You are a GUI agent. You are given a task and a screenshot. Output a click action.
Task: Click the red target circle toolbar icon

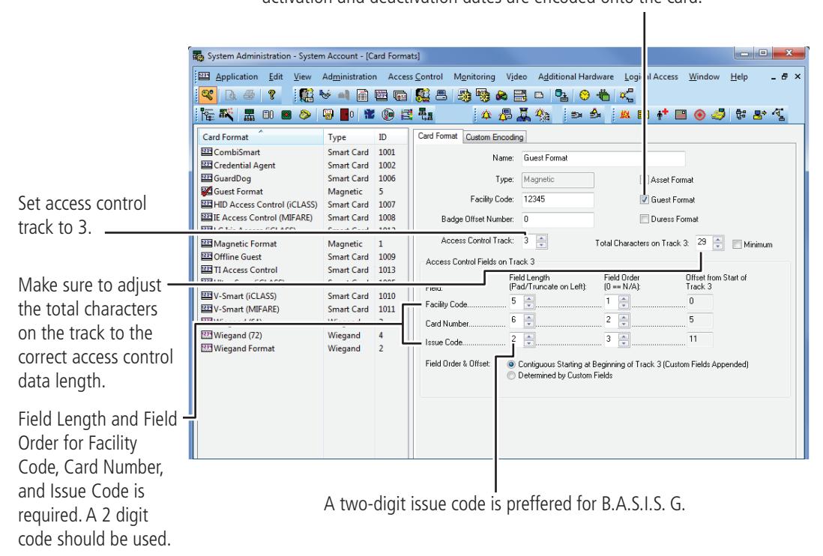699,115
